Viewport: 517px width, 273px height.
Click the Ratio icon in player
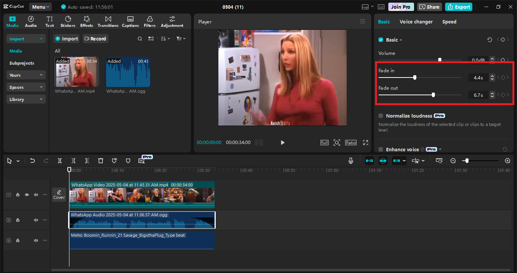(x=351, y=143)
